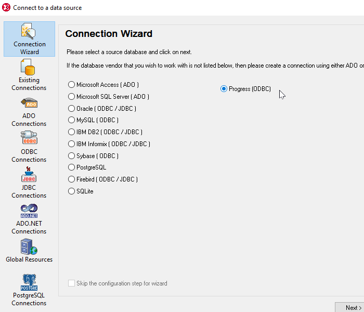Select Microsoft Access (ADO) radio button
Screen dimensions: 364x312
pyautogui.click(x=72, y=85)
